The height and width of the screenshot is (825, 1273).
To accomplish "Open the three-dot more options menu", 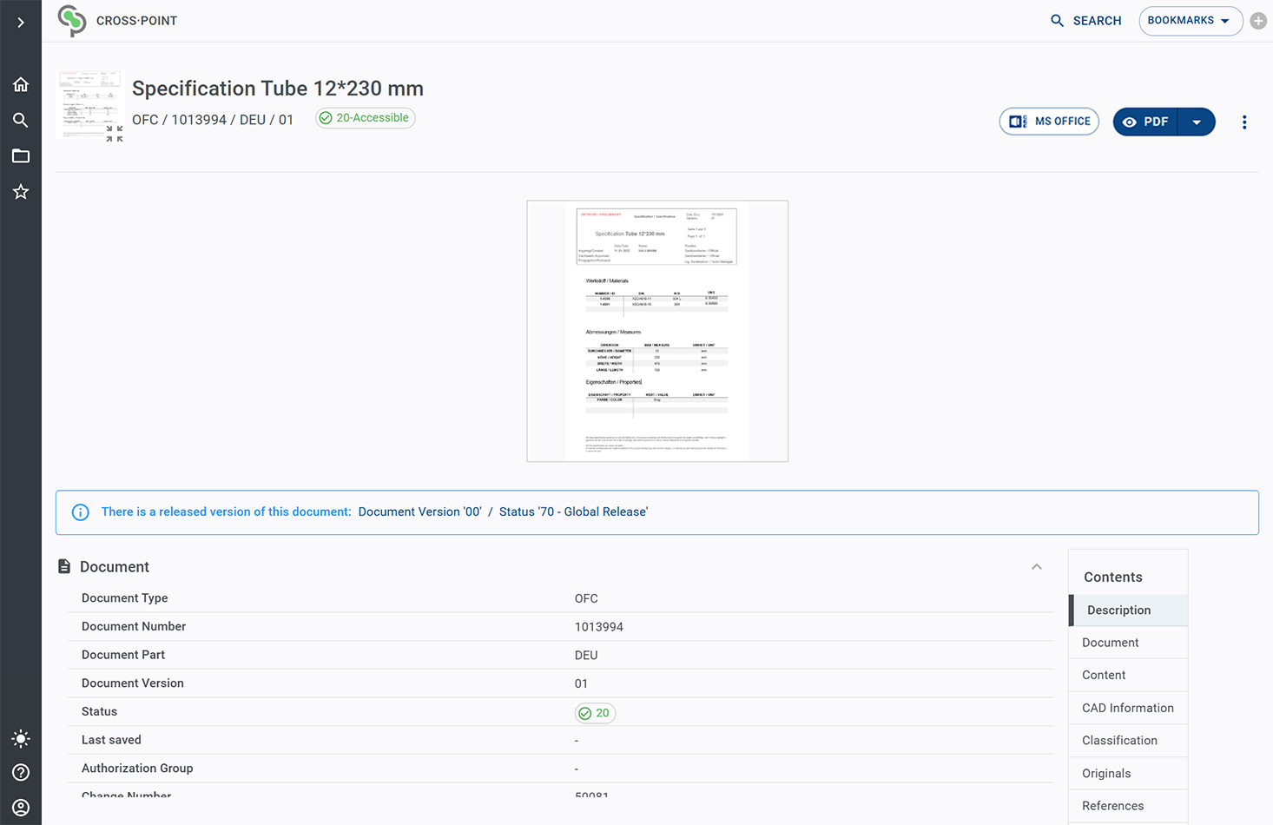I will click(1244, 122).
